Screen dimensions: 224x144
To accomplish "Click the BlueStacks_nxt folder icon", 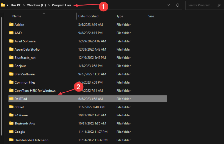I will pos(11,57).
